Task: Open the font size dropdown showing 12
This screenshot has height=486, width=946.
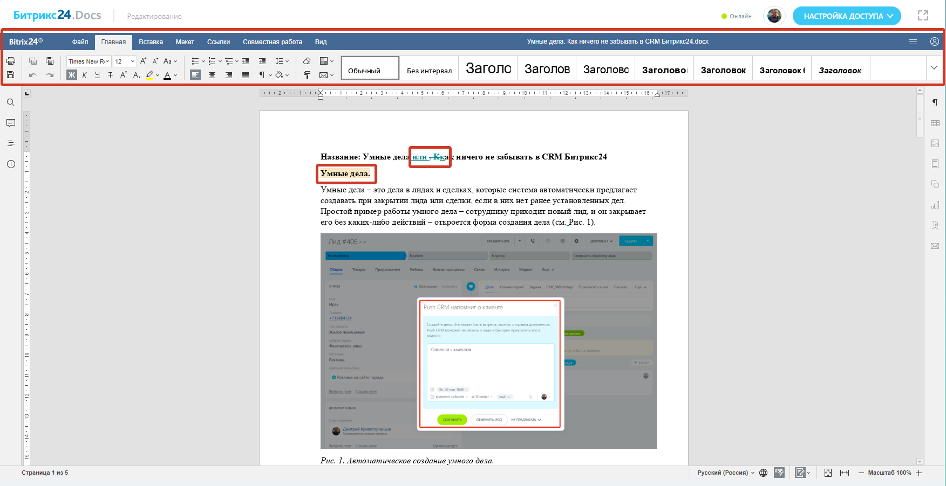Action: click(125, 61)
